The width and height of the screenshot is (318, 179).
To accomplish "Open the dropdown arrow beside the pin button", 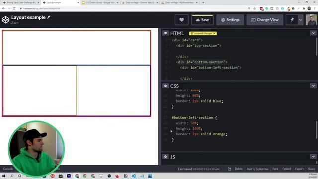I will pos(301,20).
